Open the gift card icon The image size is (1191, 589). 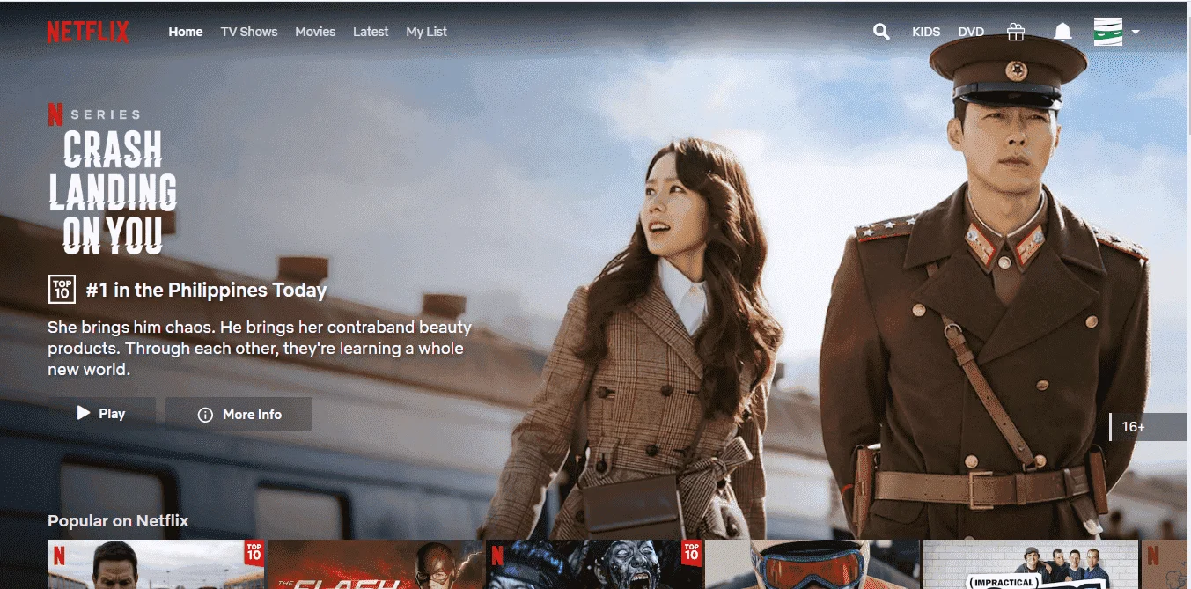(x=1016, y=32)
